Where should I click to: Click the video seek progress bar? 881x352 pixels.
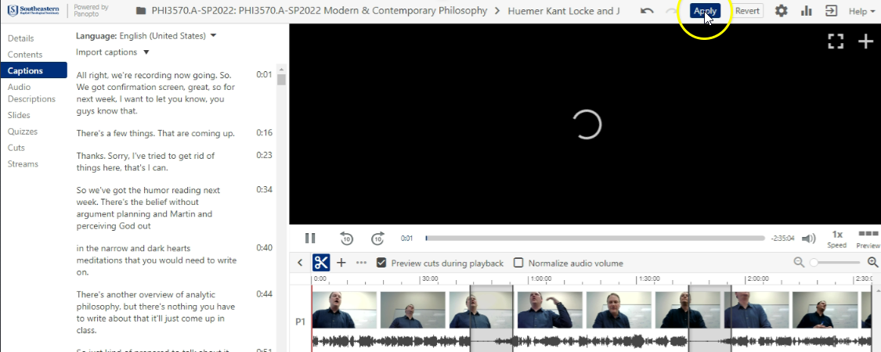595,238
